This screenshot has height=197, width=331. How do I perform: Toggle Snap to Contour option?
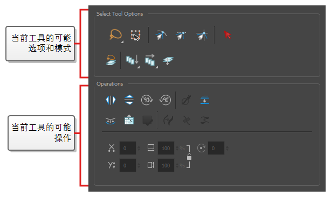(x=161, y=35)
